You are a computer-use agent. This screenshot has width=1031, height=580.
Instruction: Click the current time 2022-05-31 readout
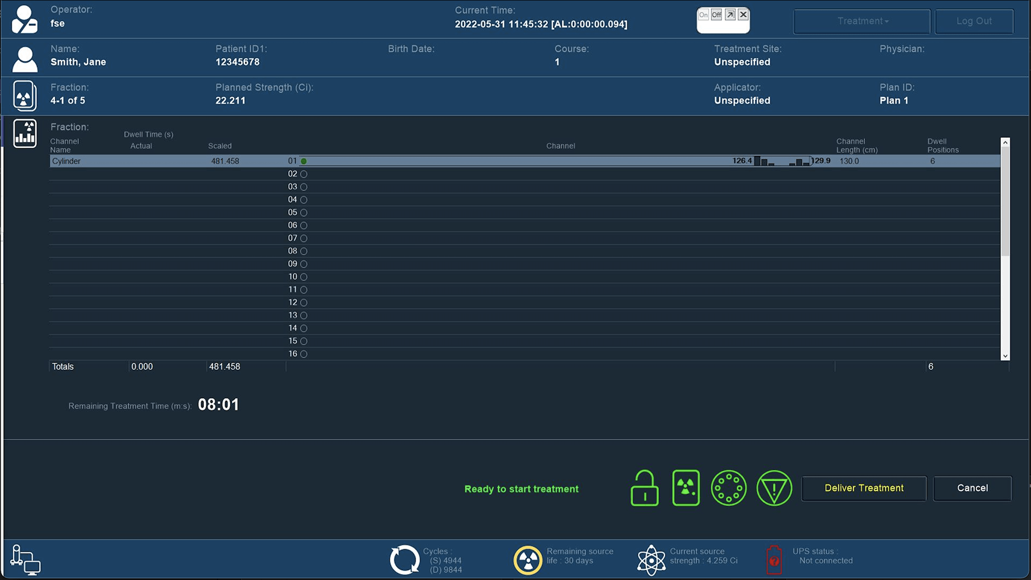pos(541,24)
